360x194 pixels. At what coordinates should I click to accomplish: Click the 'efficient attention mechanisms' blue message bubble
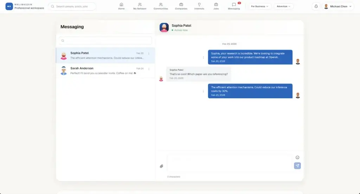[250, 91]
